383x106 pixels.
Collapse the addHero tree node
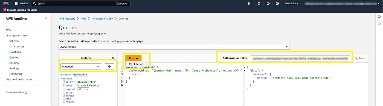tap(62, 79)
